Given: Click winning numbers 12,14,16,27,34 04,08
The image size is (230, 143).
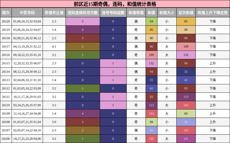Looking at the screenshot, I should point(27,114).
